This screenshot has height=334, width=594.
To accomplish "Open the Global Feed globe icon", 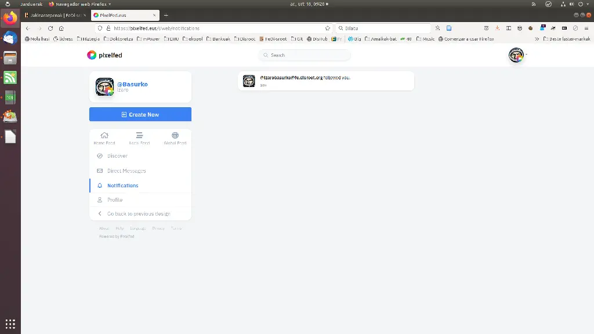I will [x=175, y=135].
